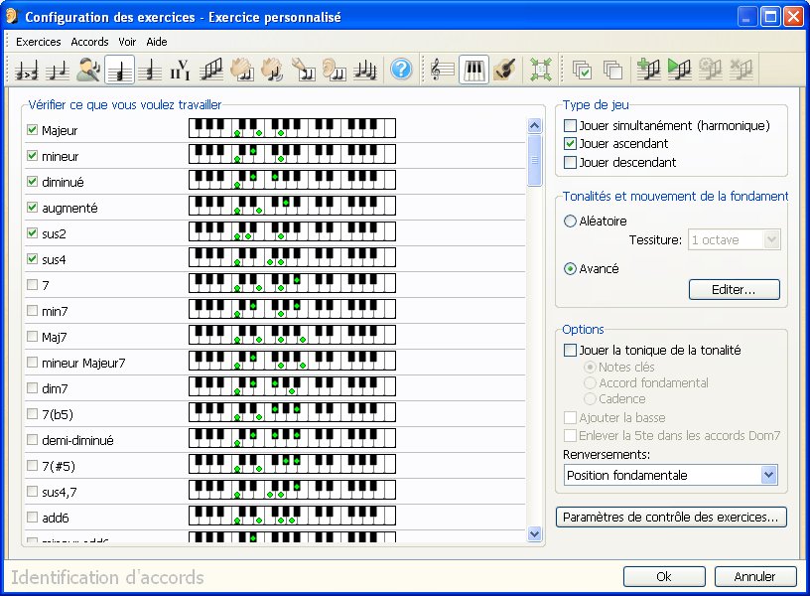The width and height of the screenshot is (810, 596).
Task: Uncheck the Majeur chord checkbox
Action: pyautogui.click(x=33, y=130)
